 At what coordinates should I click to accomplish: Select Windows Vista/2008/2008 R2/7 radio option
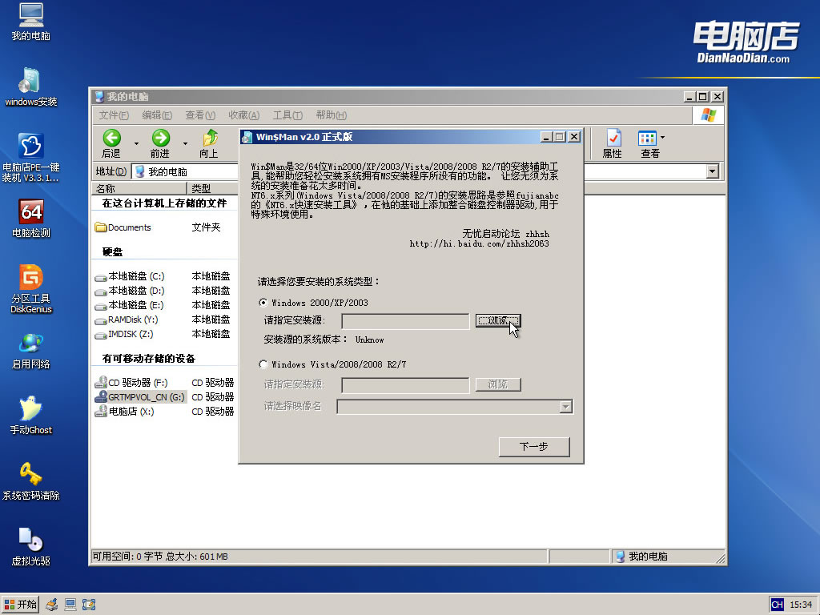pyautogui.click(x=263, y=364)
